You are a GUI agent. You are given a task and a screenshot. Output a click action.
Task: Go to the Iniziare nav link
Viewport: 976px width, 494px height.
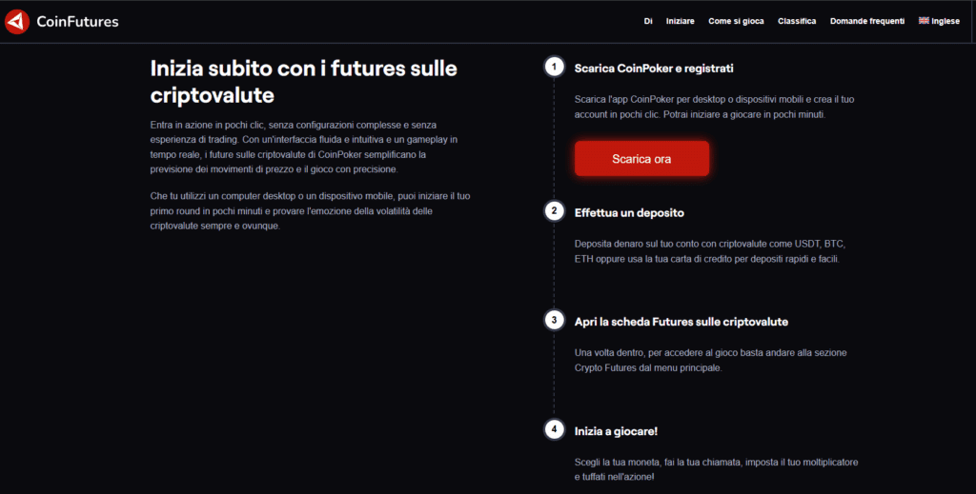pyautogui.click(x=681, y=21)
